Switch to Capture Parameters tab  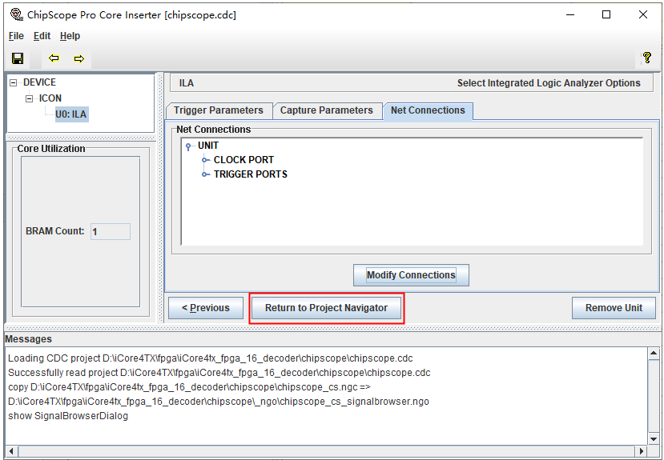[326, 110]
